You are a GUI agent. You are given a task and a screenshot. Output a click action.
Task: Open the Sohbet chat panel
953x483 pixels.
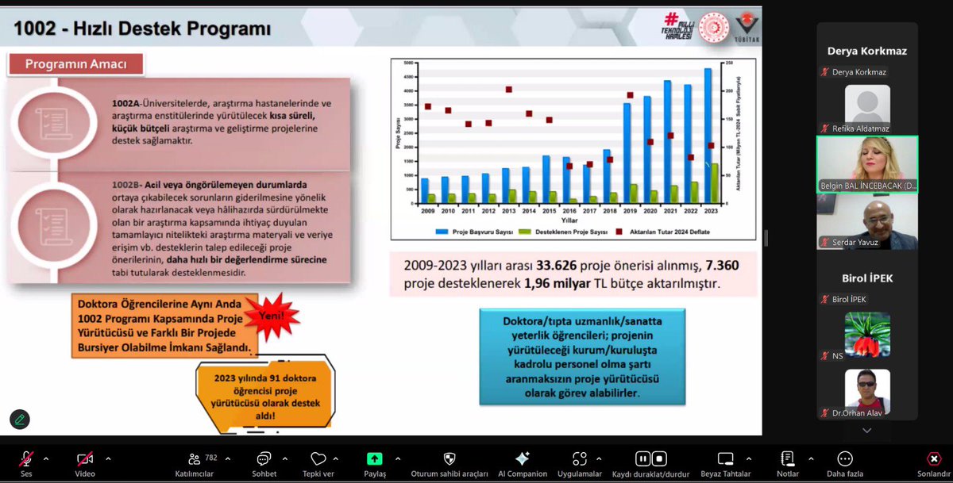(x=264, y=459)
